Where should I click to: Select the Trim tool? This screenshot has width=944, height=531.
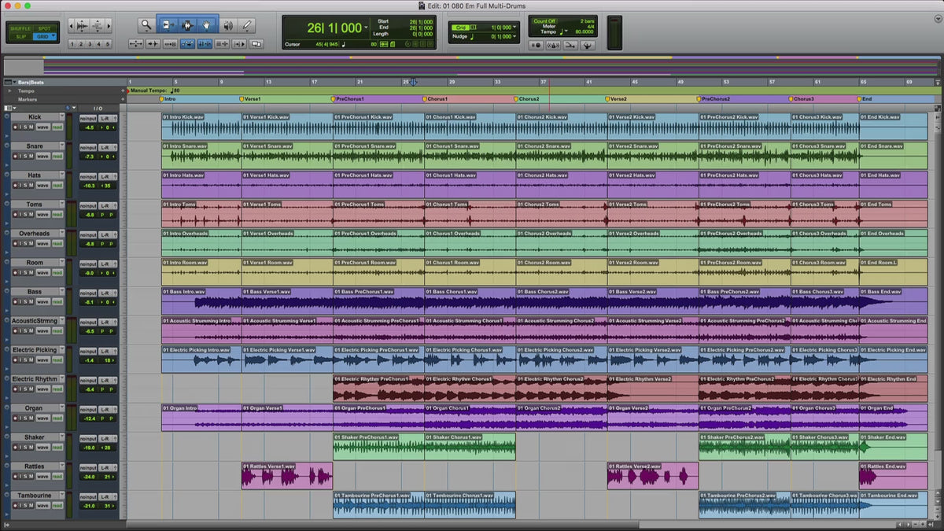point(168,25)
